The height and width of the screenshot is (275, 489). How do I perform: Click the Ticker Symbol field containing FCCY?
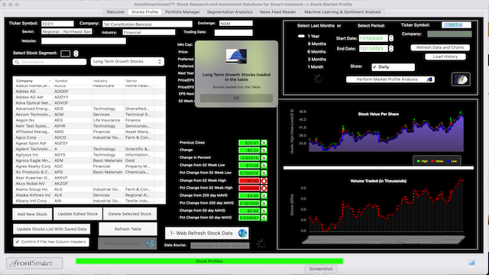(x=58, y=24)
